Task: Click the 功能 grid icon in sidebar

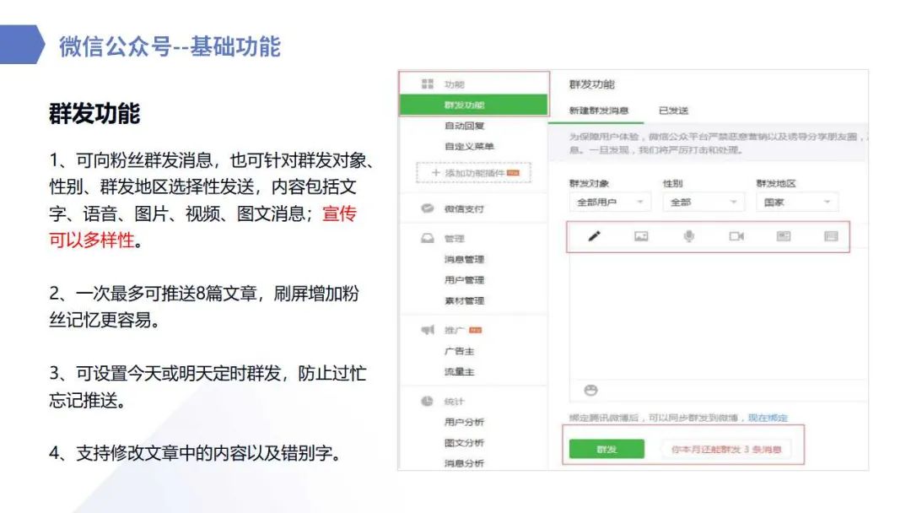Action: 428,84
